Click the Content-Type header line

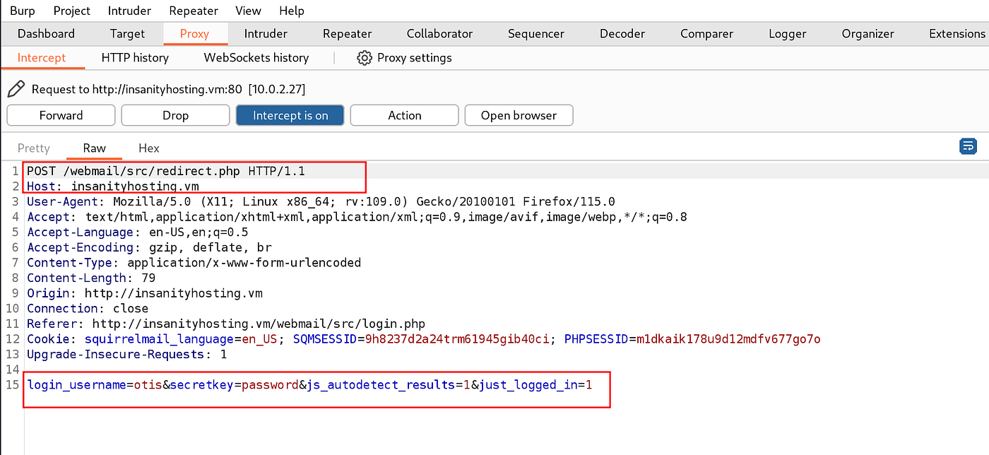(x=194, y=263)
